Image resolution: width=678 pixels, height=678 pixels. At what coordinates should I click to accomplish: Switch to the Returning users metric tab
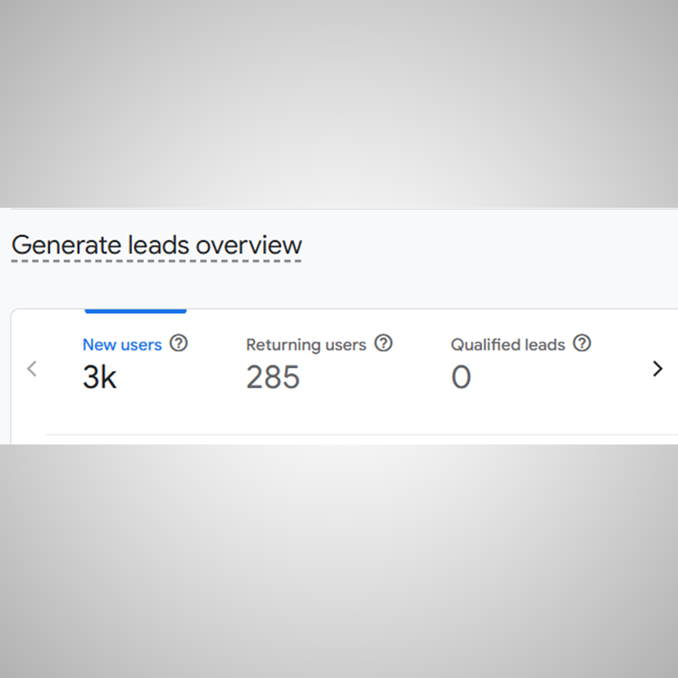coord(306,345)
